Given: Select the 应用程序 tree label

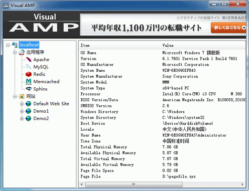Looking at the screenshot, I should [35, 52].
